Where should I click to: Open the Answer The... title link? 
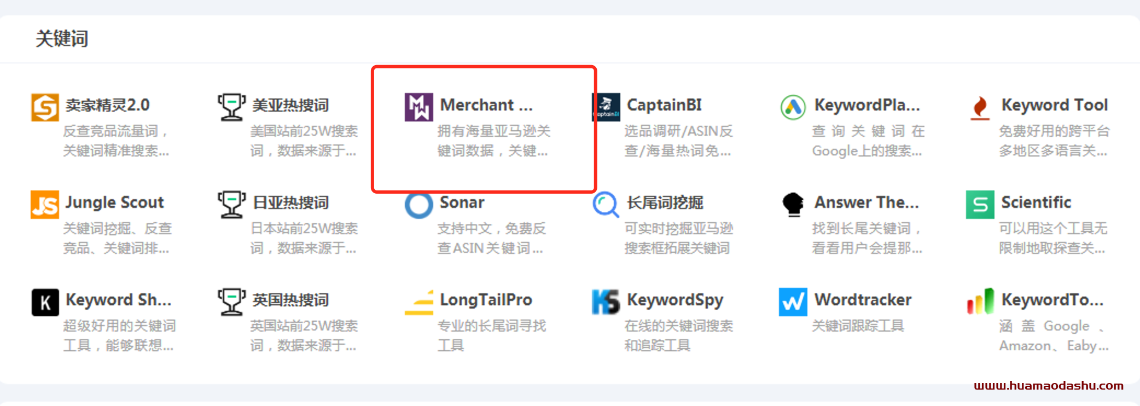point(866,202)
